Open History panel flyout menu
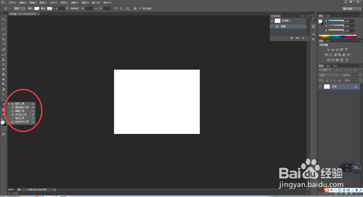Image resolution: width=363 pixels, height=197 pixels. click(307, 16)
